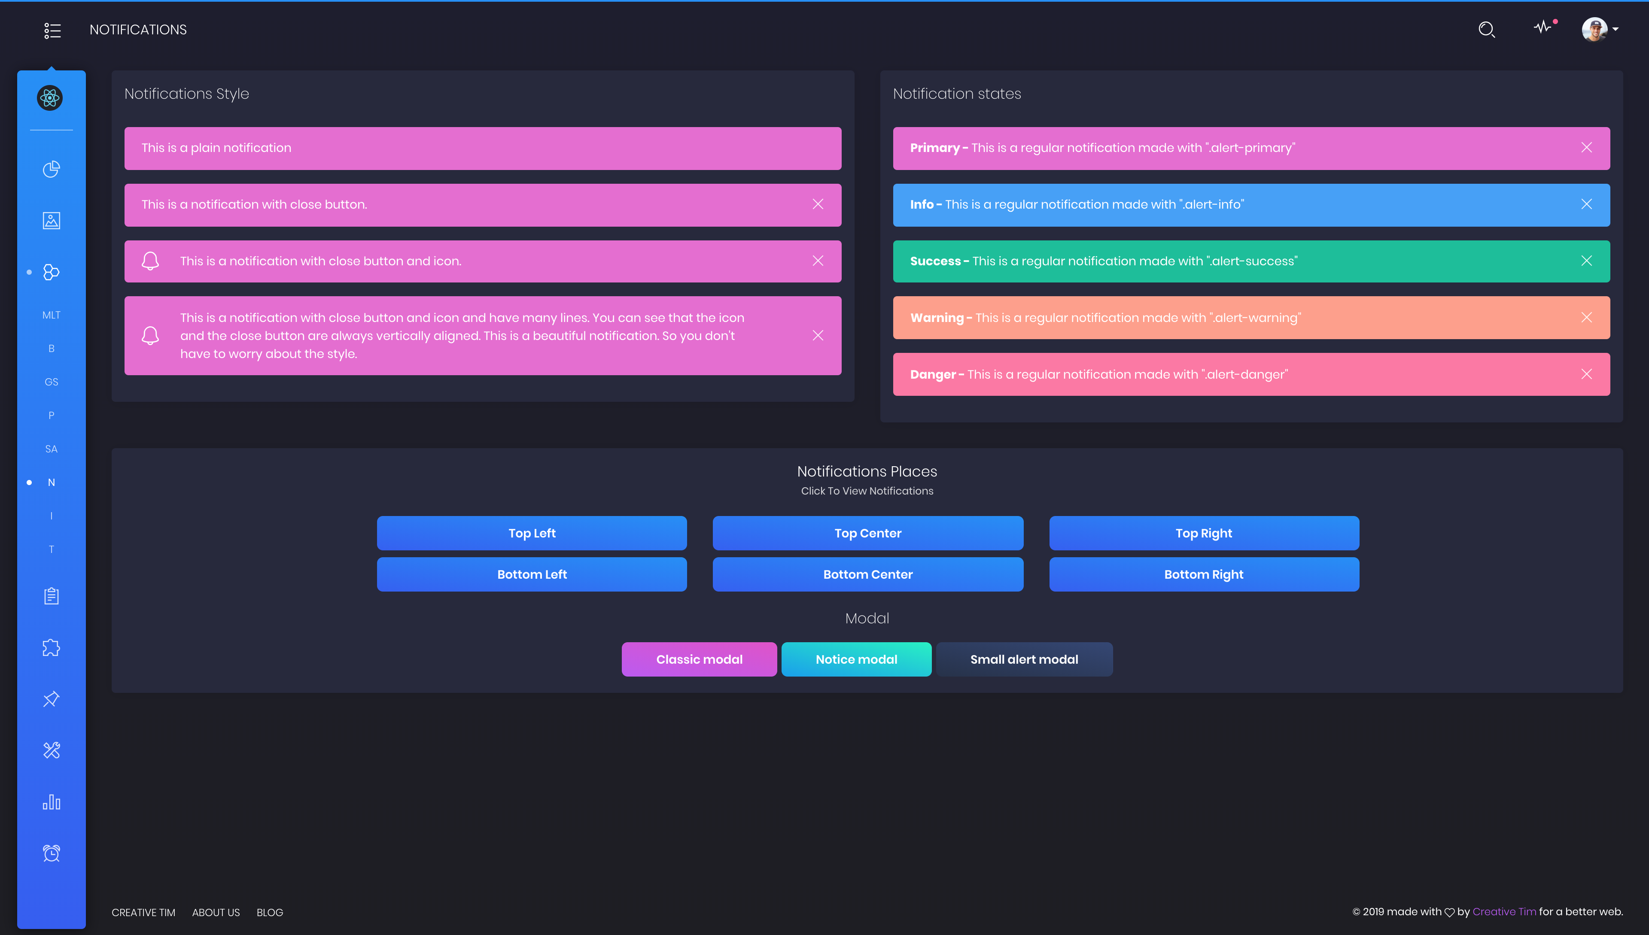Select the GS sidebar menu item
This screenshot has width=1649, height=935.
pos(52,382)
